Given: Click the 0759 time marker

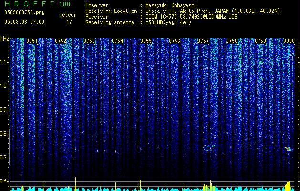Looking at the screenshot, I should [x=260, y=41].
